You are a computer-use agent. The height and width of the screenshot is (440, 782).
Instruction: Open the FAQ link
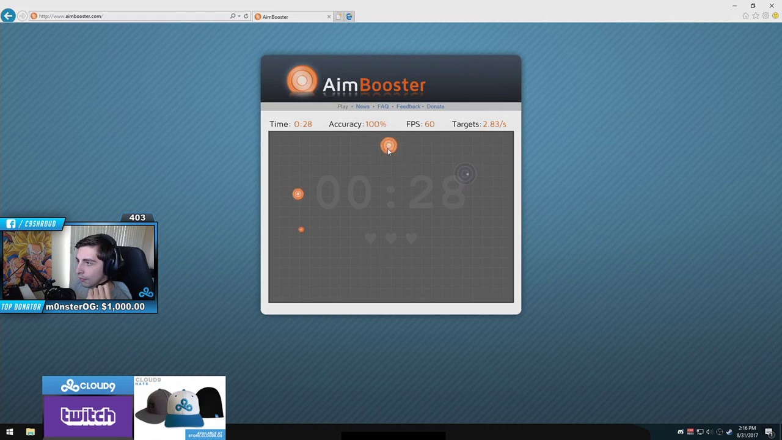(383, 106)
